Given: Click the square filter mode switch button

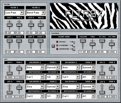Looking at the screenshot, I should 53,46.
